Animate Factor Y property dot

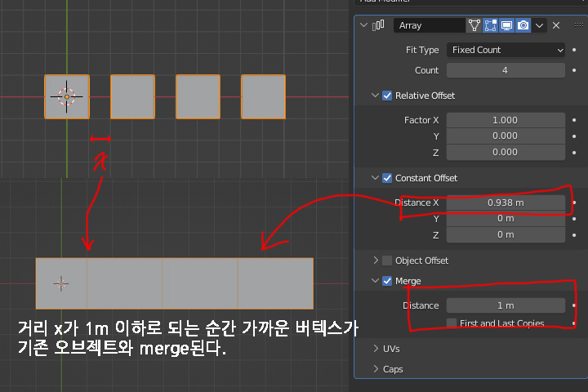tap(574, 136)
